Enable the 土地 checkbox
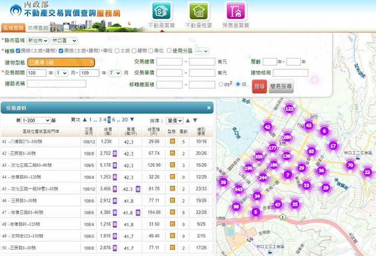 117,51
